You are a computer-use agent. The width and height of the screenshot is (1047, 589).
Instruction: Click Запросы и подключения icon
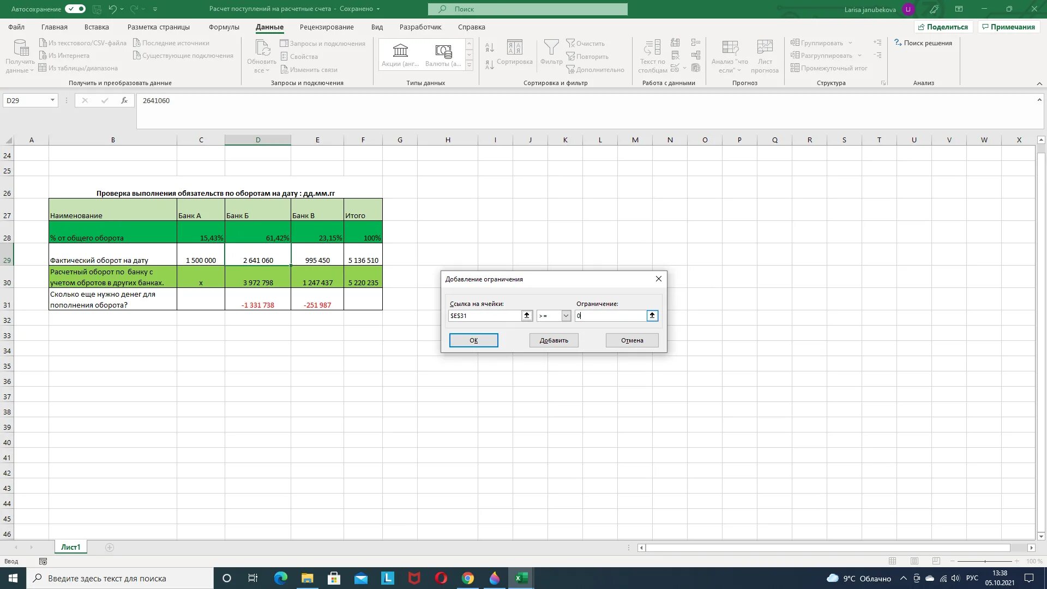284,43
